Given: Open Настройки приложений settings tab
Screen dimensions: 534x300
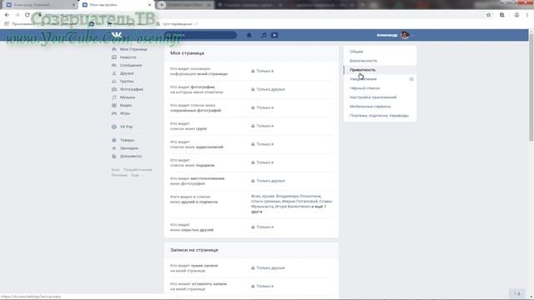Looking at the screenshot, I should click(x=380, y=97).
